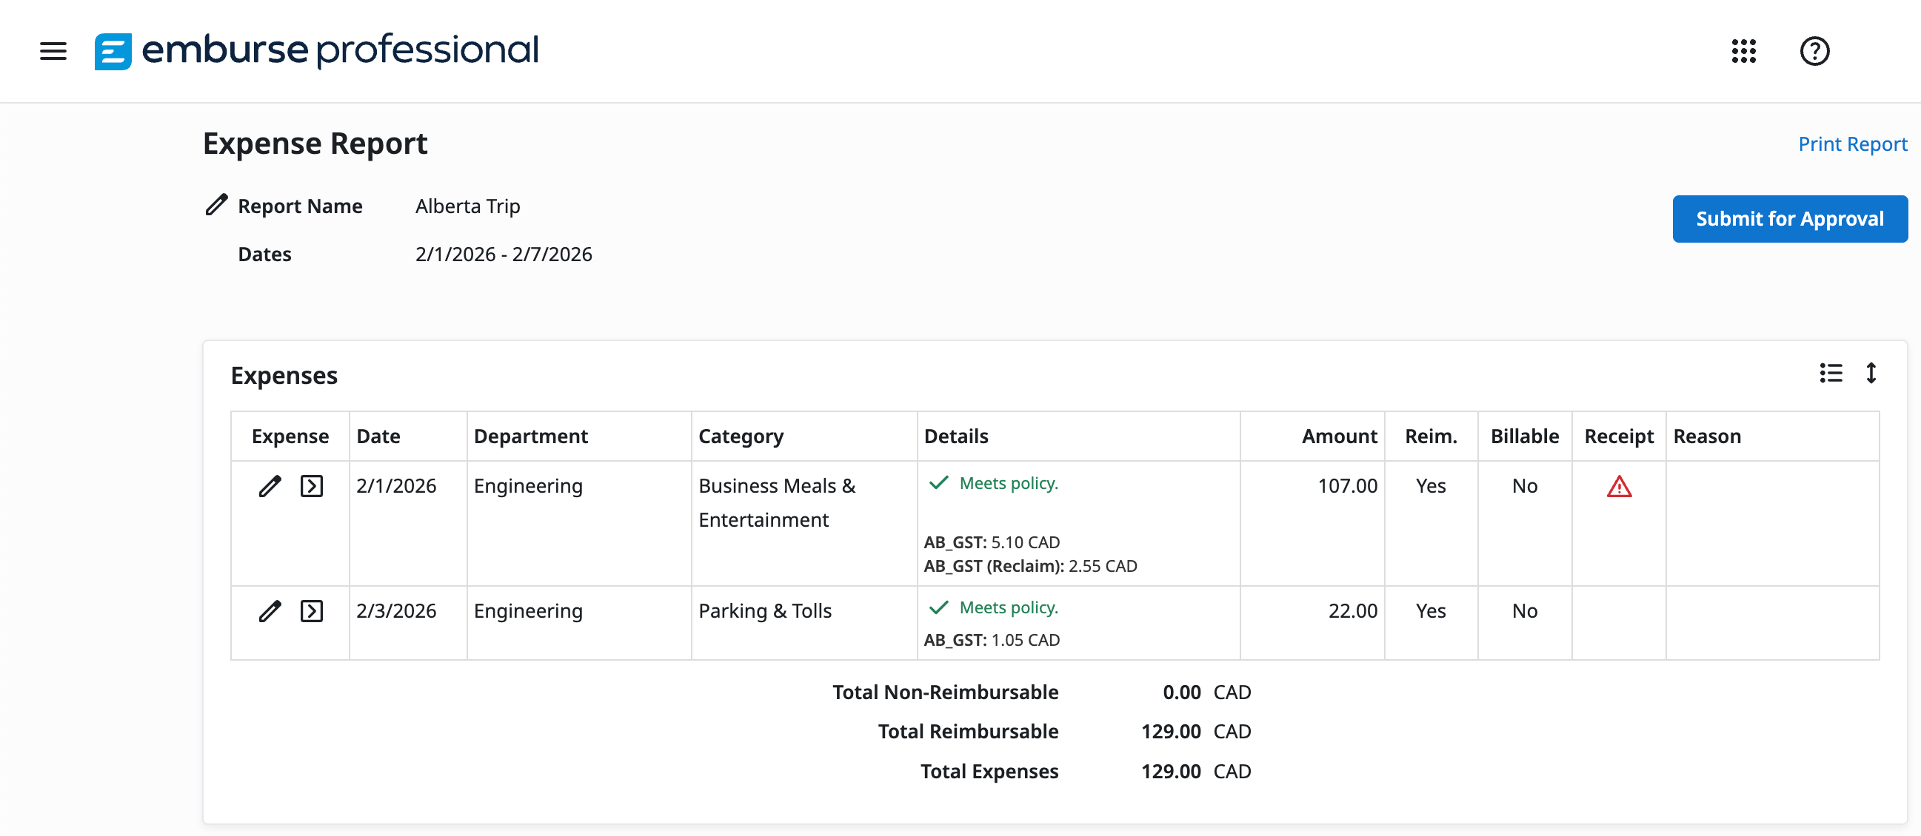
Task: Open the hamburger navigation menu
Action: (x=53, y=50)
